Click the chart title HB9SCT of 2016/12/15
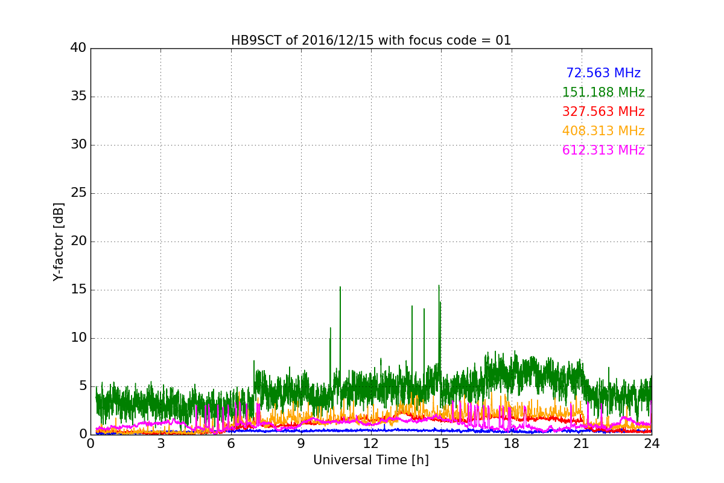 (x=371, y=40)
